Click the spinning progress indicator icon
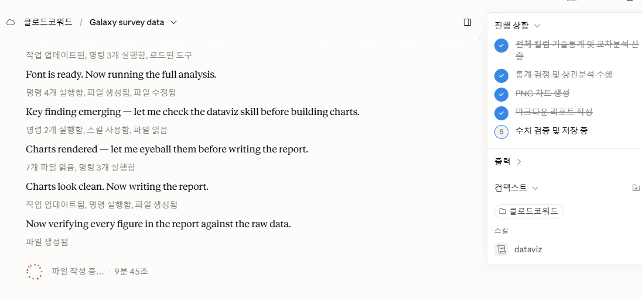The image size is (642, 299). click(35, 272)
